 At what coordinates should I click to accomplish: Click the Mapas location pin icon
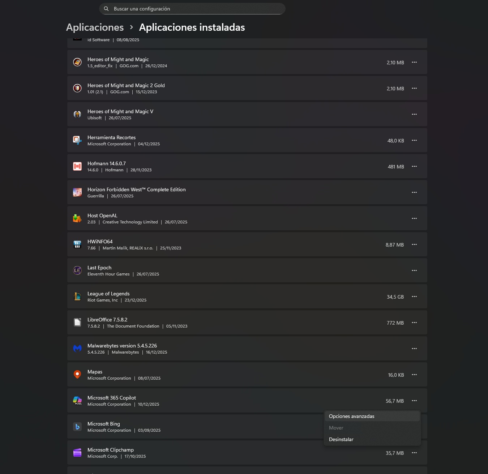pos(77,375)
